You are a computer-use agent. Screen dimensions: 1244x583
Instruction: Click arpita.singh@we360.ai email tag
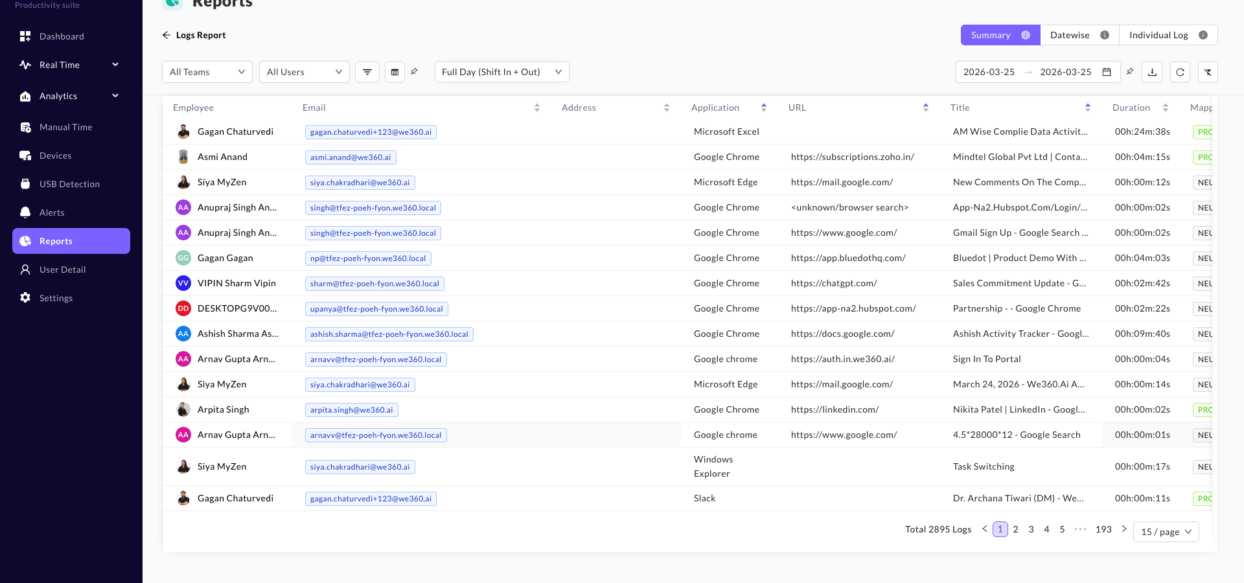[352, 410]
